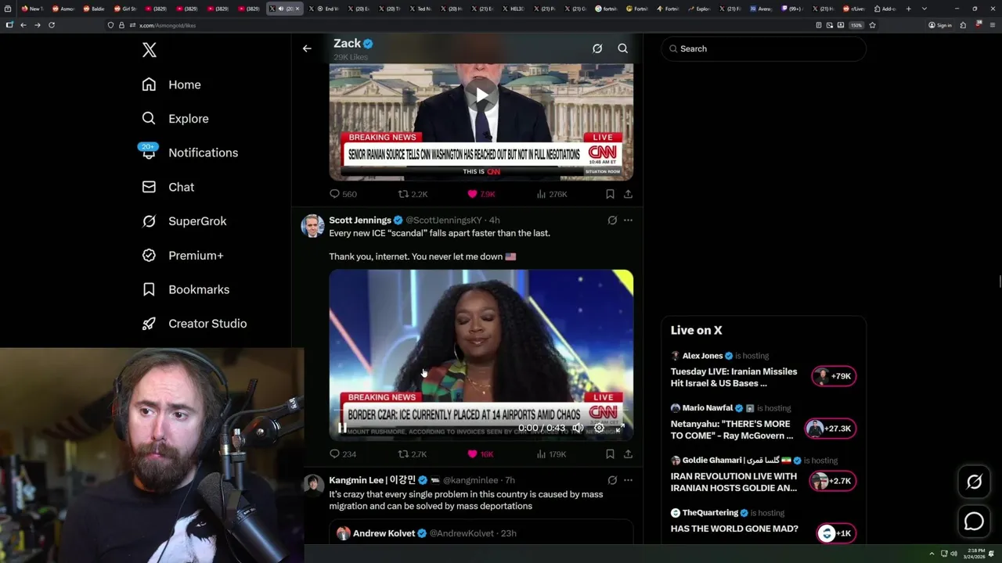This screenshot has width=1002, height=563.
Task: Open Premium+ from the sidebar
Action: (182, 256)
